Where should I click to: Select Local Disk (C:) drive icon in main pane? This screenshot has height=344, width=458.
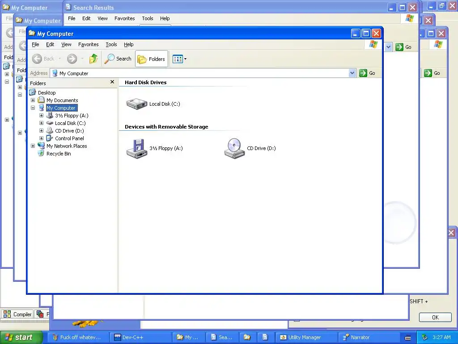click(x=137, y=104)
